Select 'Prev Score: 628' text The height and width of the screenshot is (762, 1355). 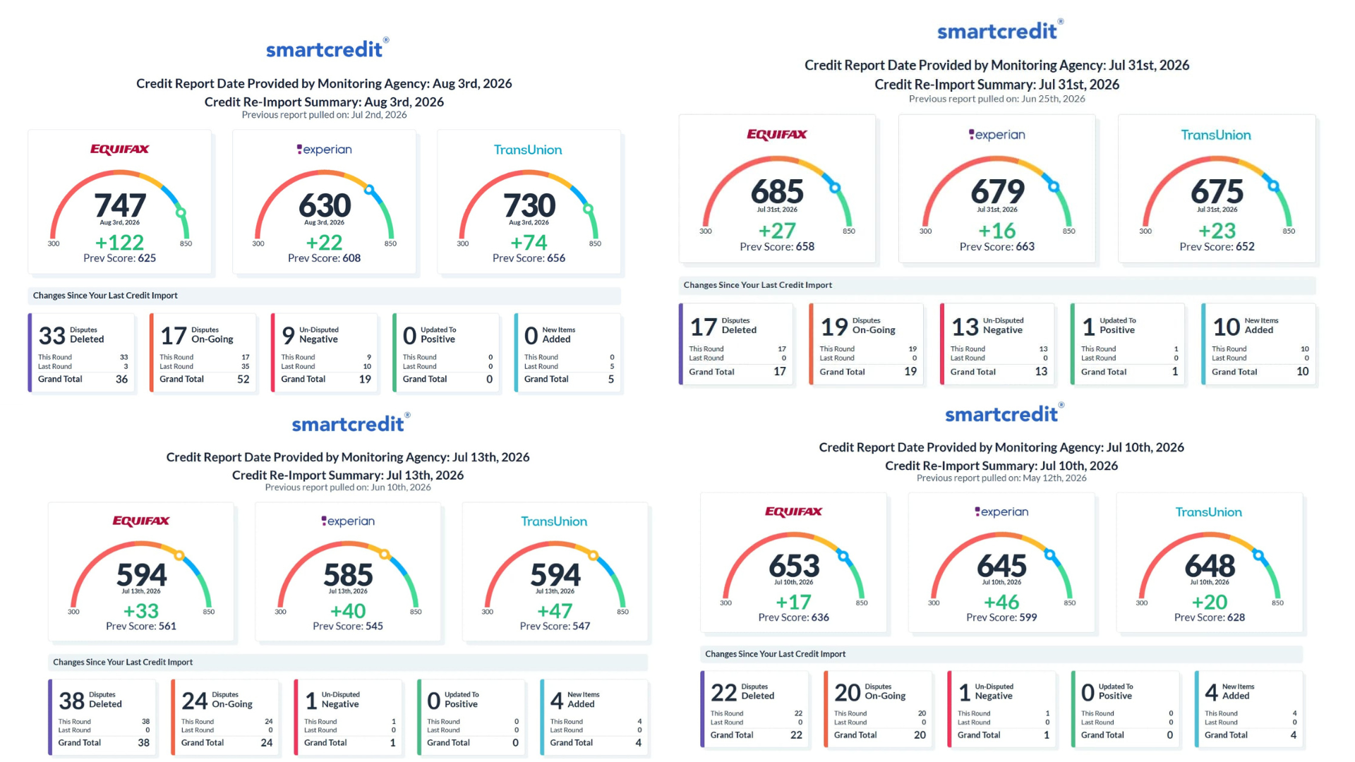point(1210,617)
